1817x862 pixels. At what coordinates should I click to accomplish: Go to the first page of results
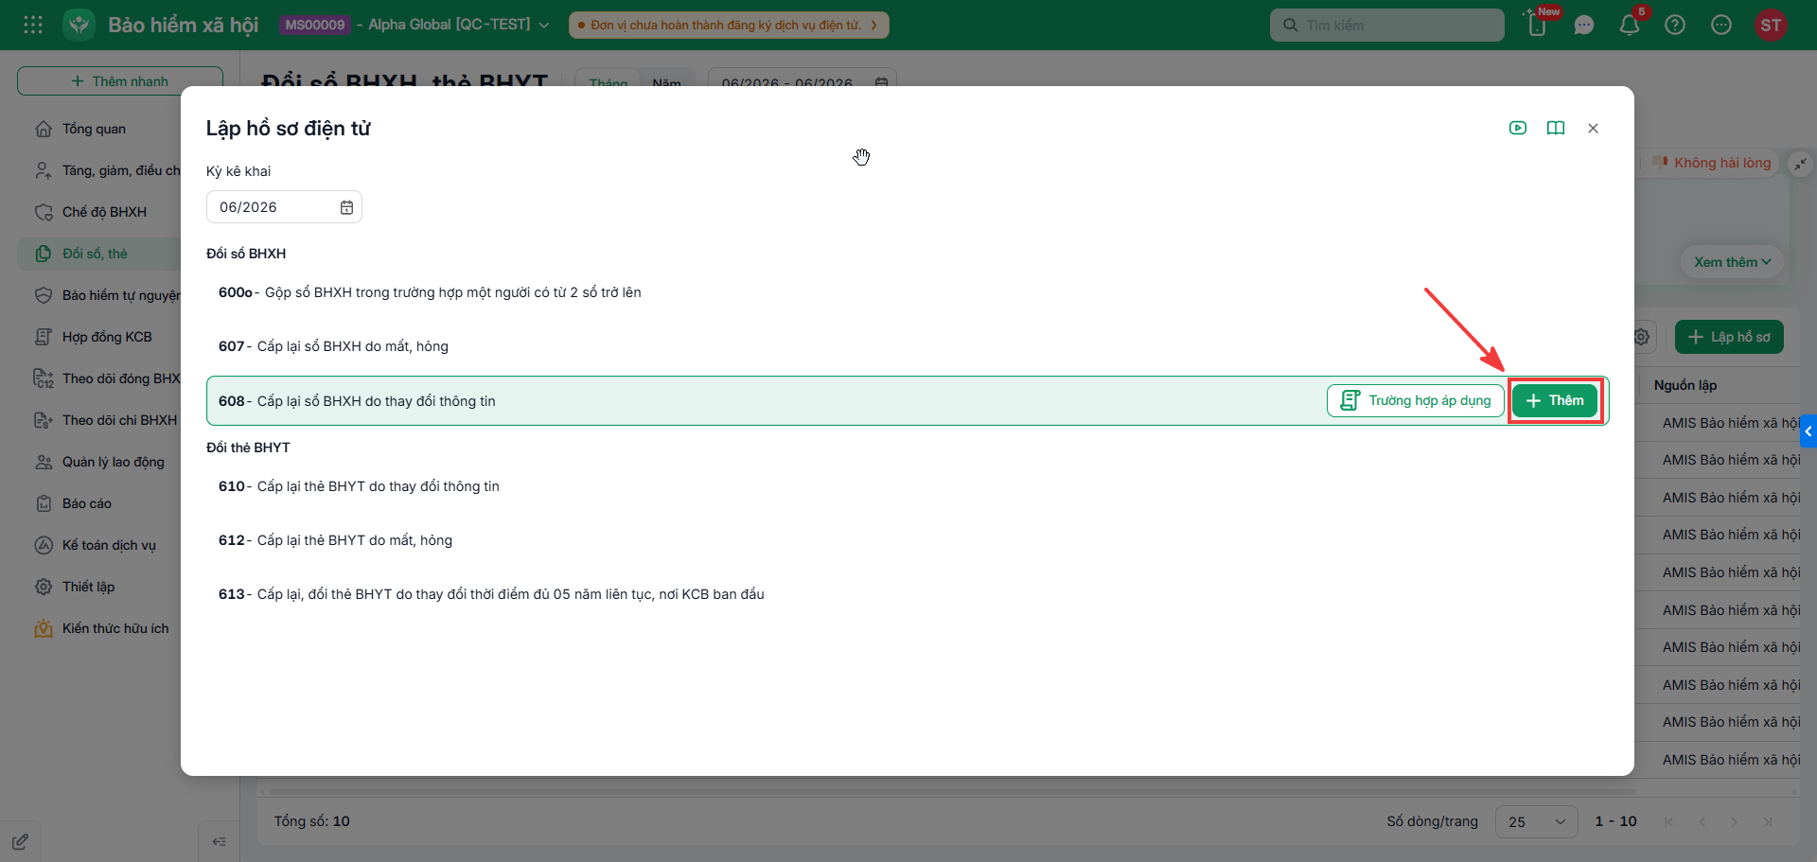[1668, 821]
